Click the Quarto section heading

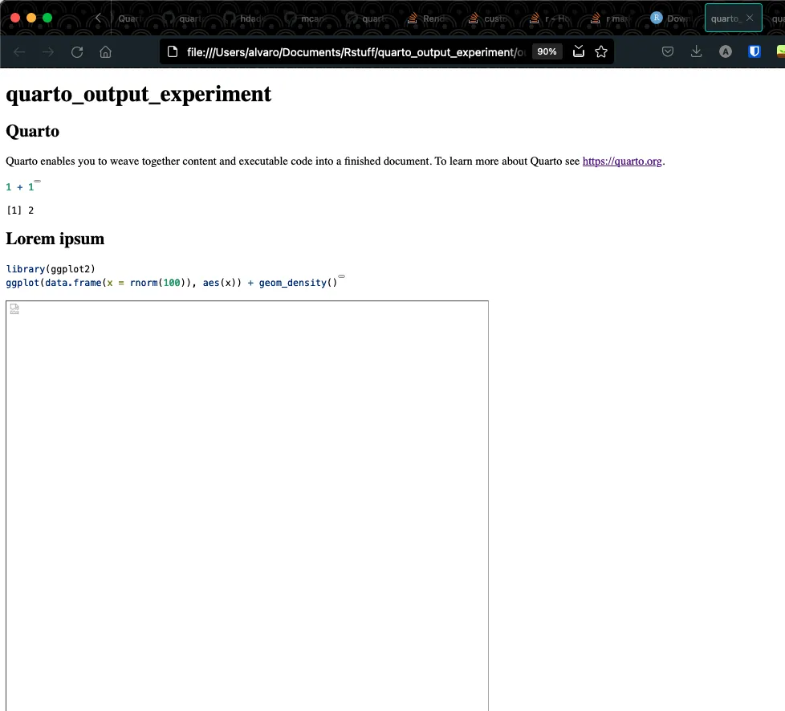[x=33, y=131]
